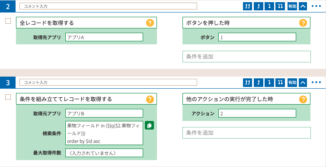Copy the 検索条件 query text
Screen dimensions: 326x167
pos(149,125)
